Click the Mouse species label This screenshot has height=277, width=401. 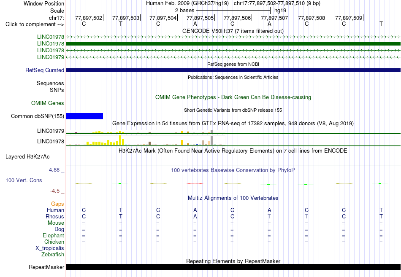56,223
